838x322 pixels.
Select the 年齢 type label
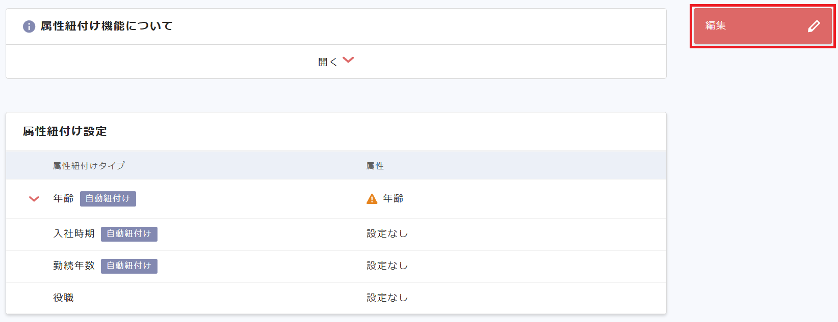click(64, 198)
